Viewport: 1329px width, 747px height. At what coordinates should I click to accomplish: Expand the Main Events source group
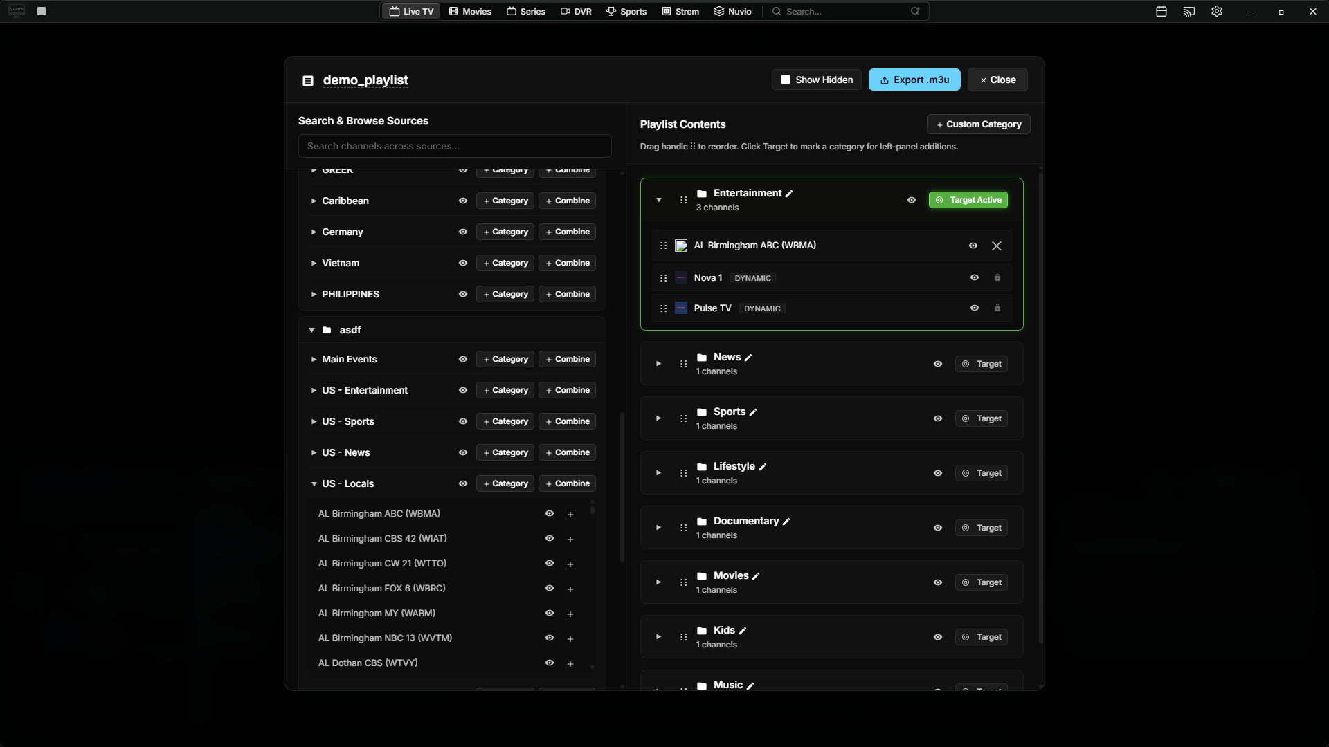tap(314, 360)
